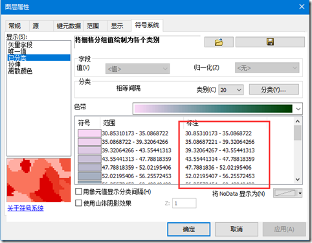Click the save floppy disk icon button
Screen dimensions: 312x243
270,42
